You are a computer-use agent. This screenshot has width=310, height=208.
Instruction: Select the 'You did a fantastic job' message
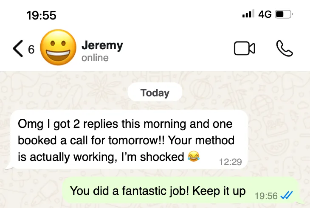click(181, 190)
